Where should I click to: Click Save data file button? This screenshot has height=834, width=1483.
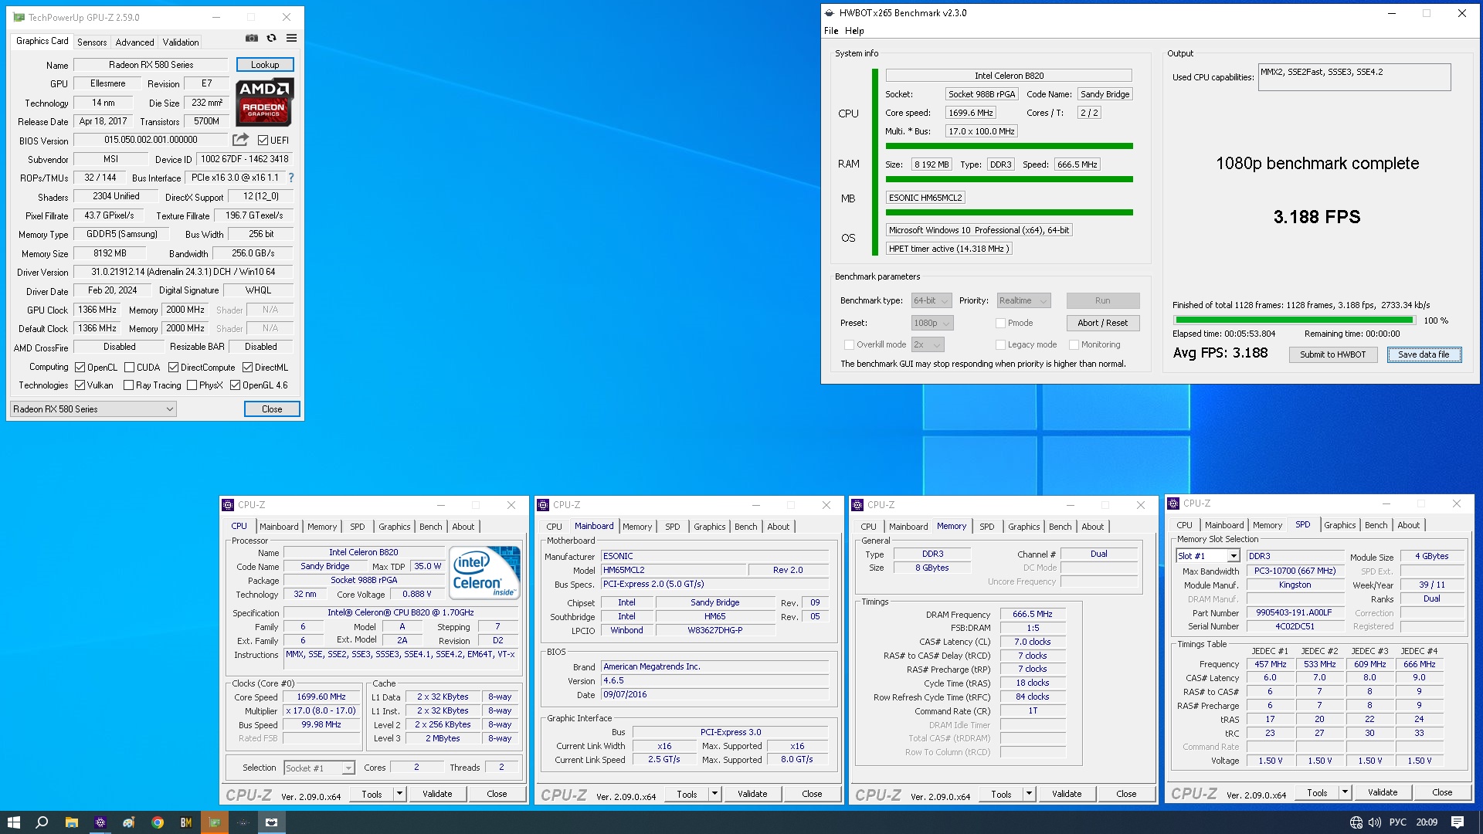pos(1424,354)
